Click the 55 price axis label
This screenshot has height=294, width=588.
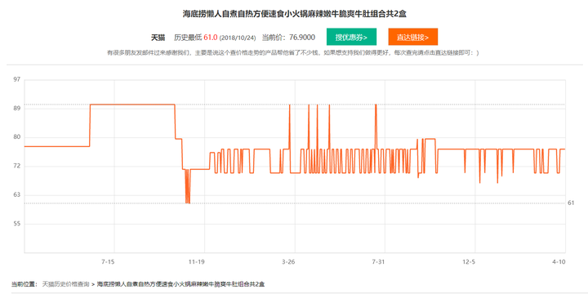click(x=17, y=224)
